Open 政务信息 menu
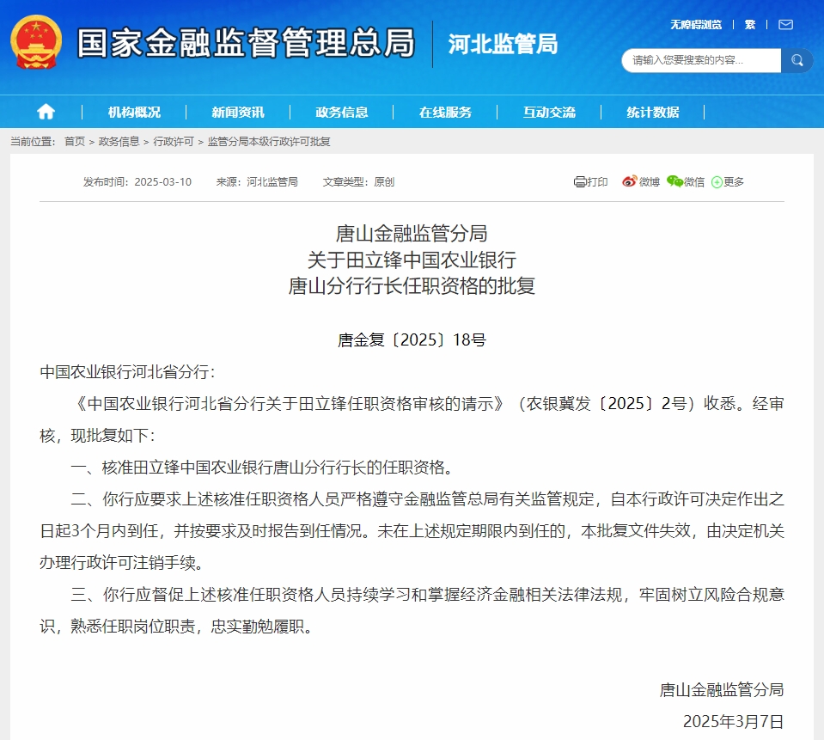 [342, 112]
